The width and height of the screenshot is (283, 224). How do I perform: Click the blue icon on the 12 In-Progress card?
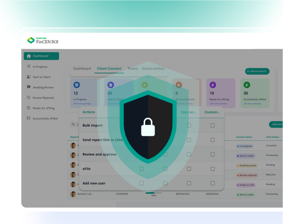point(77,85)
